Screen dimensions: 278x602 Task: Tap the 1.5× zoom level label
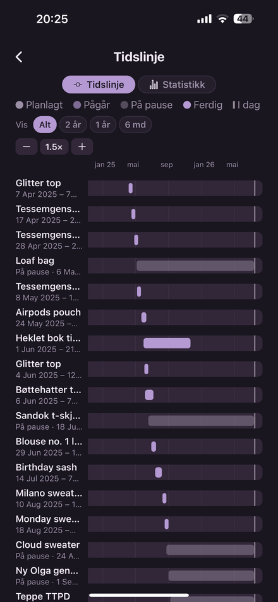coord(54,146)
